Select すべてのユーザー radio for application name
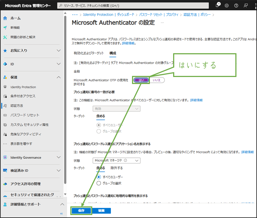Image resolution: width=257 pixels, height=218 pixels. (x=99, y=177)
